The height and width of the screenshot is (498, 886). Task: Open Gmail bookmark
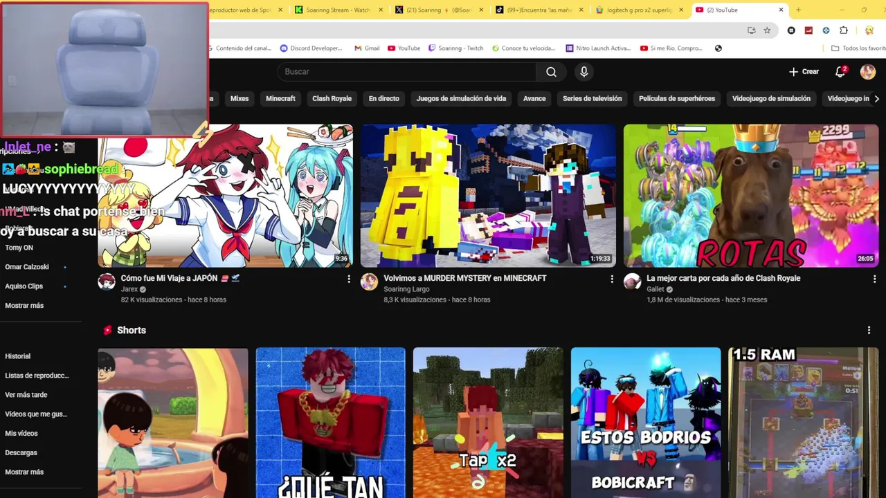click(367, 48)
